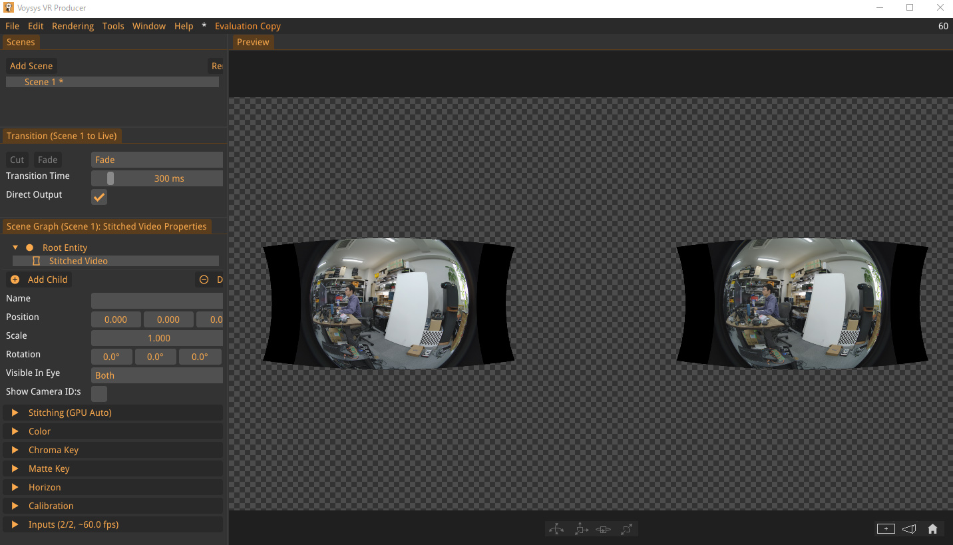Enable the Show Camera ID:s checkbox
The width and height of the screenshot is (953, 545).
(x=99, y=393)
